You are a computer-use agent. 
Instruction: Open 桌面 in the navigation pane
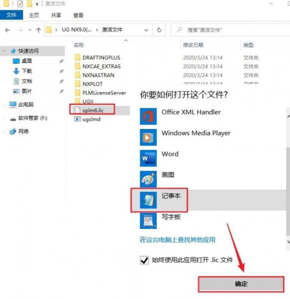click(x=27, y=61)
